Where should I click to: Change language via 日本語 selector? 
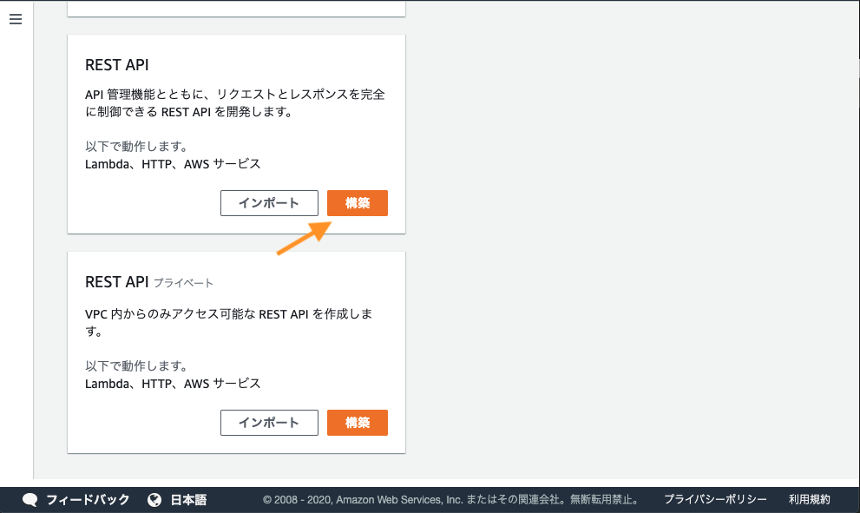pos(188,500)
